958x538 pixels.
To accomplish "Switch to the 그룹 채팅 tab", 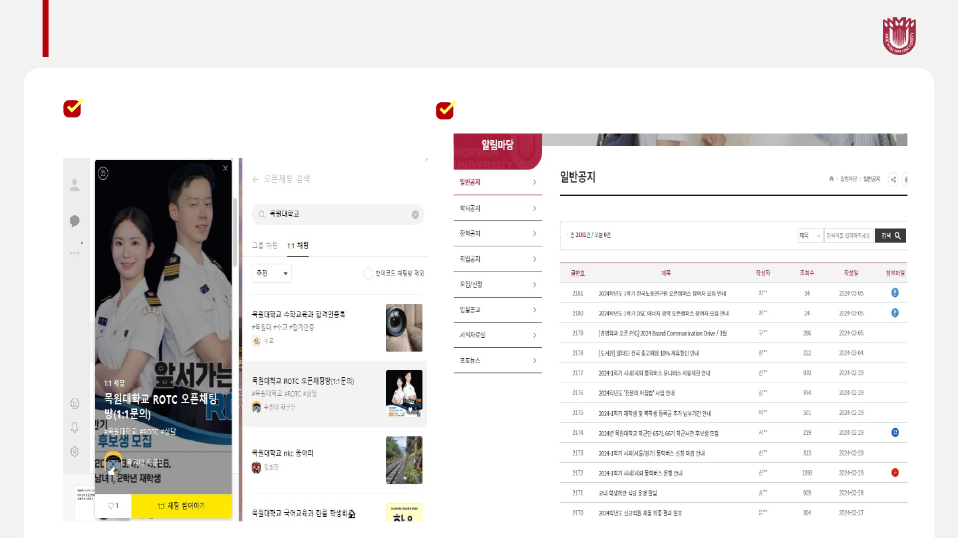I will coord(264,246).
